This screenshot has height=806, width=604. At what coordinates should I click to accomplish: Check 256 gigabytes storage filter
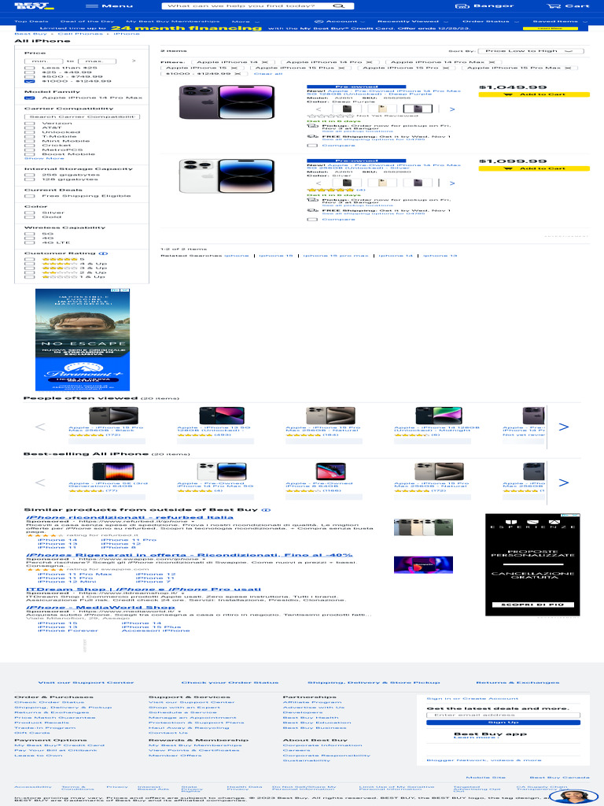tap(30, 175)
